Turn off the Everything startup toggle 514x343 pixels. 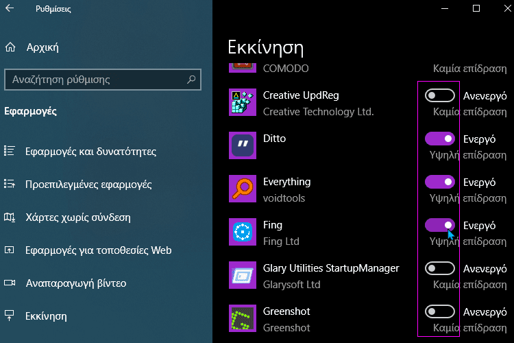(x=439, y=182)
